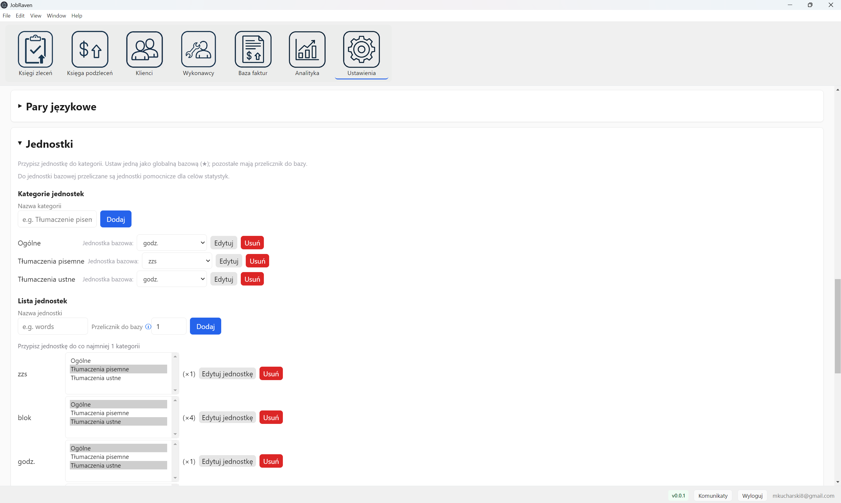Screen dimensions: 841x503
Task: Open base unit dropdown for Ogólne
Action: pos(172,243)
